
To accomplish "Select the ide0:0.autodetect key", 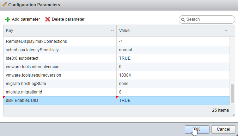I will pos(22,58).
